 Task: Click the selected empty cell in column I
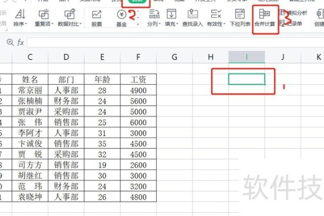click(x=247, y=79)
